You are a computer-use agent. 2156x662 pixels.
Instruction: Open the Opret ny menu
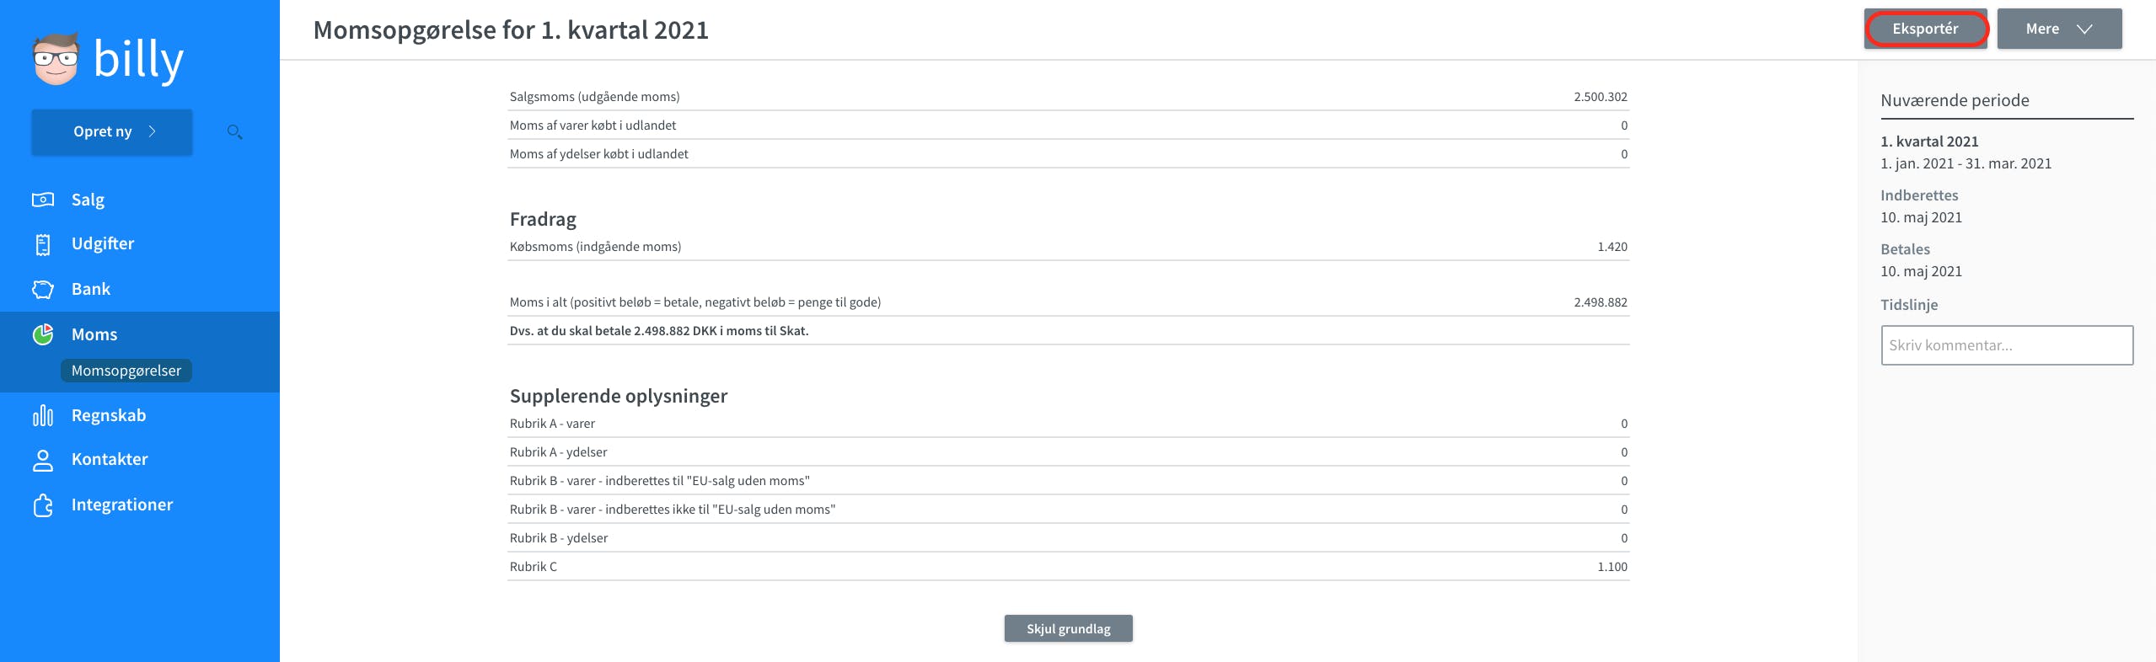click(112, 131)
